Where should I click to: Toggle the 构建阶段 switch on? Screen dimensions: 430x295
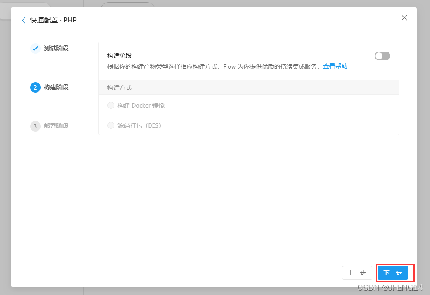click(382, 56)
